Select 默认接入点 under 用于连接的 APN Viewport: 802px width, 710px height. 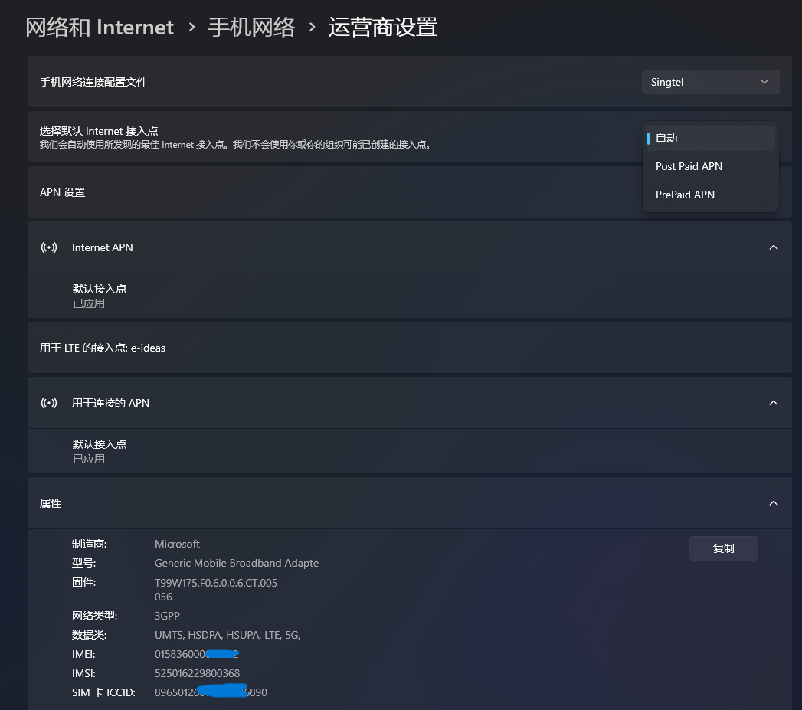click(x=100, y=451)
